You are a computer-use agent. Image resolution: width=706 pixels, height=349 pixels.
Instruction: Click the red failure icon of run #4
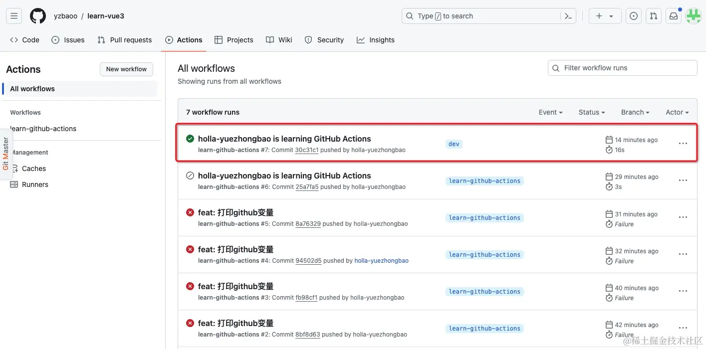click(x=190, y=249)
